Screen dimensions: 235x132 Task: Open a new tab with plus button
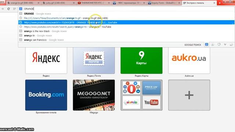click(x=220, y=3)
